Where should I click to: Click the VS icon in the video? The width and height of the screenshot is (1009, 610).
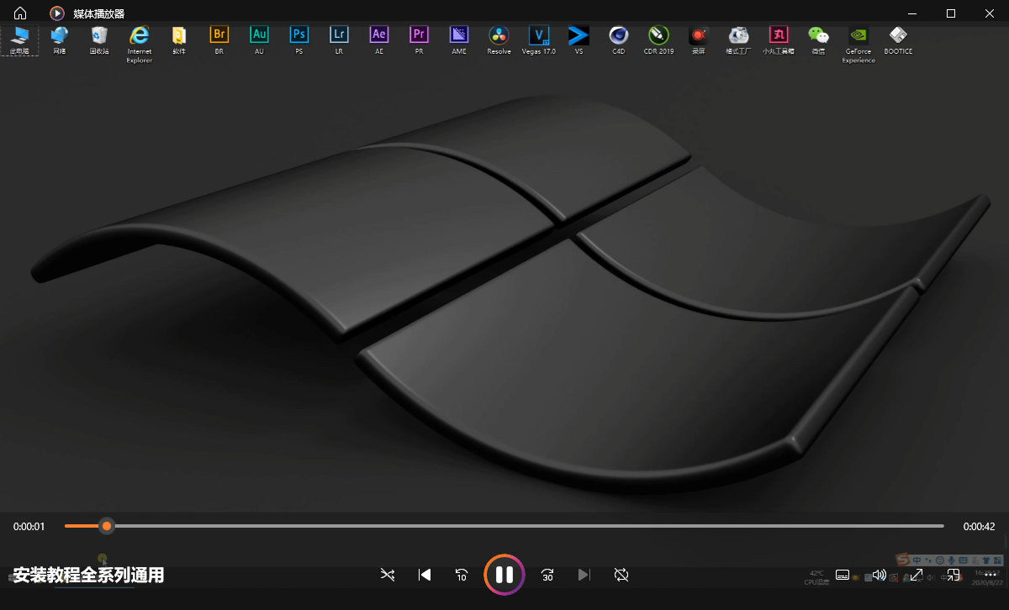578,40
